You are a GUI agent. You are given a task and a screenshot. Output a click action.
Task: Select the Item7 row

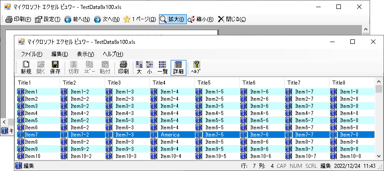tap(195, 135)
